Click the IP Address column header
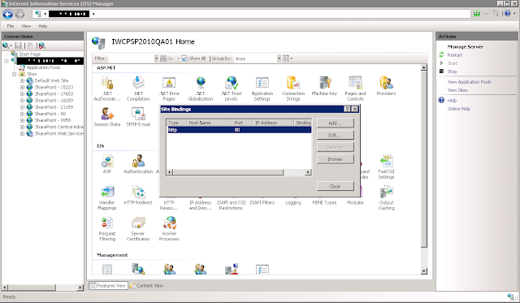This screenshot has height=303, width=520. click(x=273, y=123)
